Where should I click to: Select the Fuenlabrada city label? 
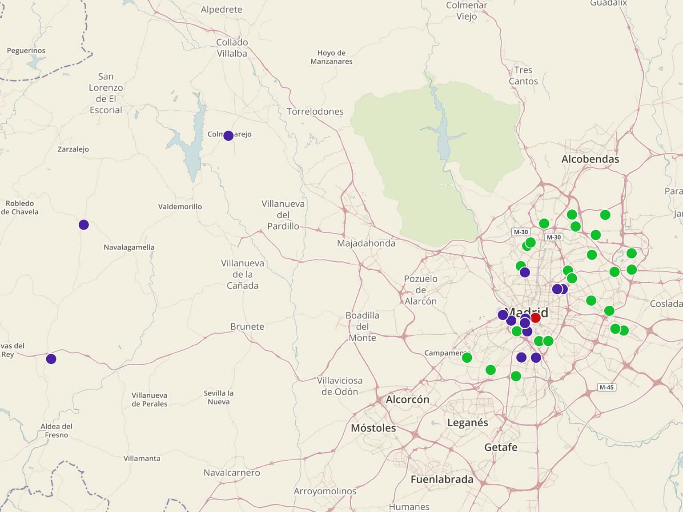click(x=442, y=480)
